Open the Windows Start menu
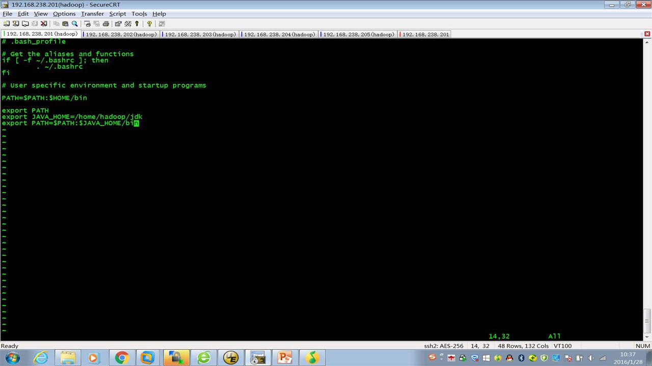The width and height of the screenshot is (652, 366). [12, 358]
